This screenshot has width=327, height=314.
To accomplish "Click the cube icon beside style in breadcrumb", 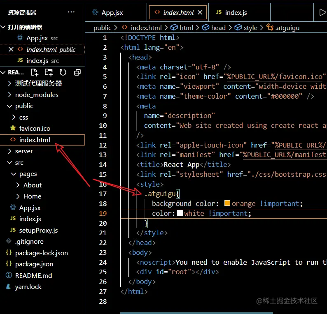I will (x=238, y=28).
